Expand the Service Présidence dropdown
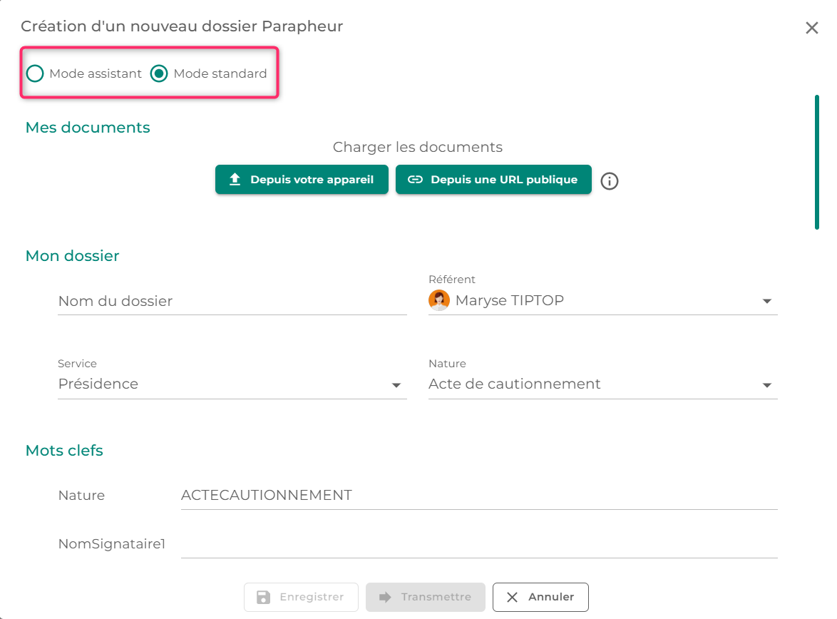The image size is (837, 619). tap(396, 385)
